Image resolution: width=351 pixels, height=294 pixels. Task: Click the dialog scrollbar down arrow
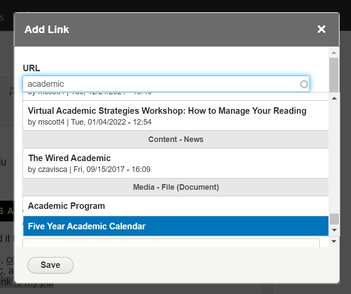pos(334,241)
